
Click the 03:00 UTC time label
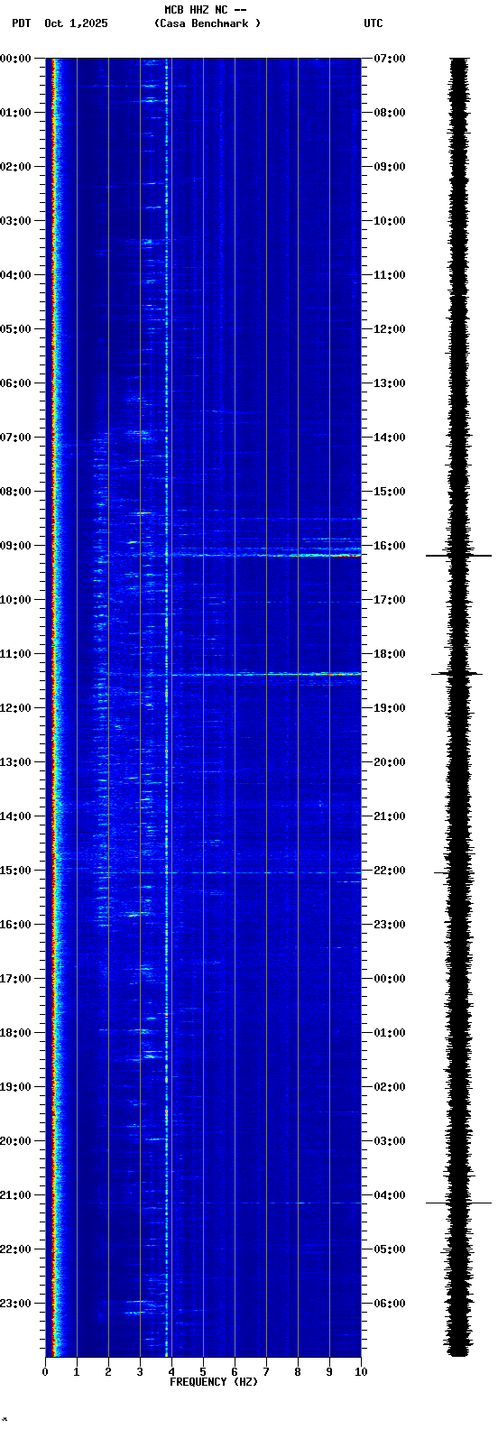pyautogui.click(x=390, y=1141)
